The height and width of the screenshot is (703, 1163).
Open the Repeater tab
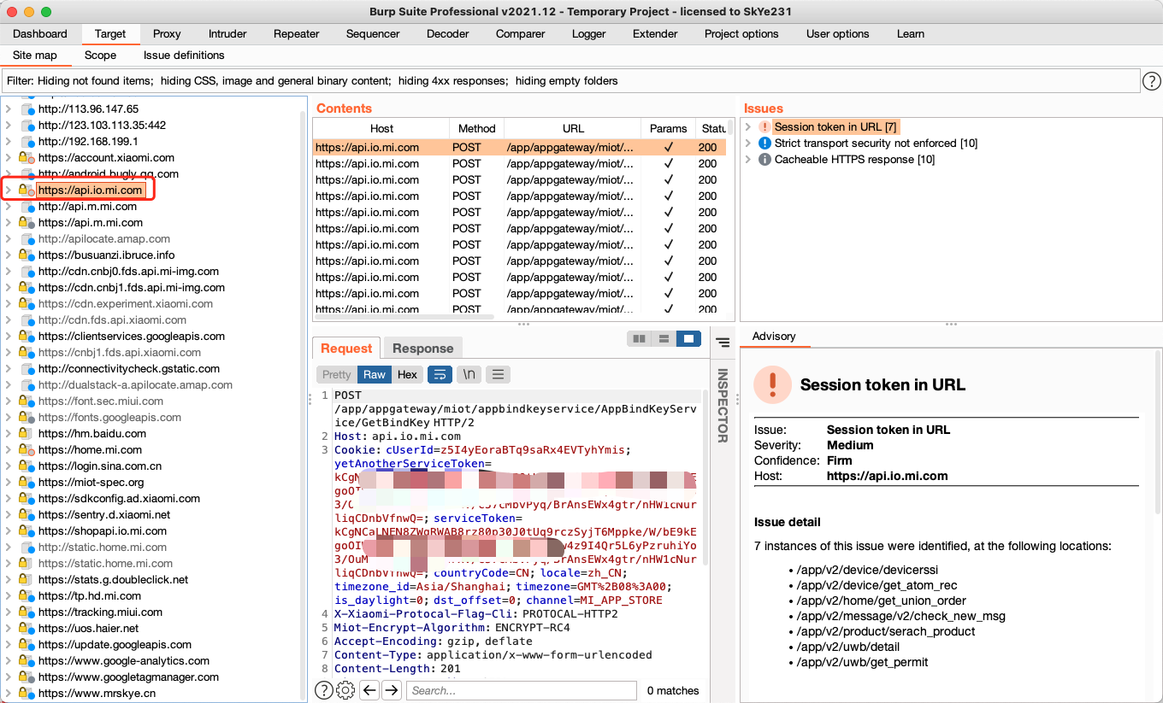point(297,34)
